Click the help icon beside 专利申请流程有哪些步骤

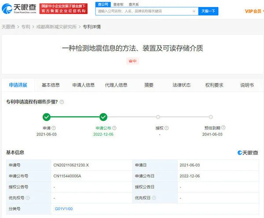click(62, 102)
